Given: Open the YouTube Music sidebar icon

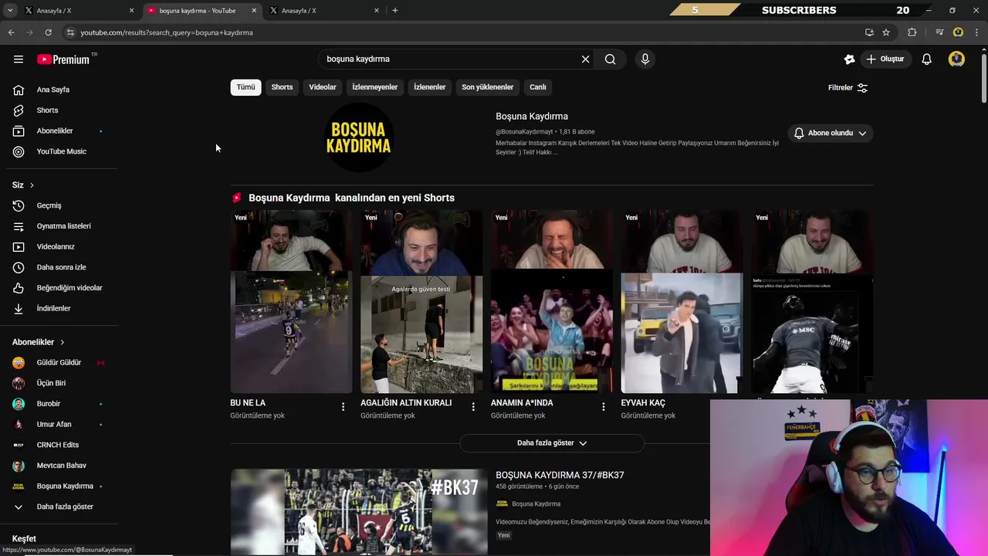Looking at the screenshot, I should click(19, 151).
